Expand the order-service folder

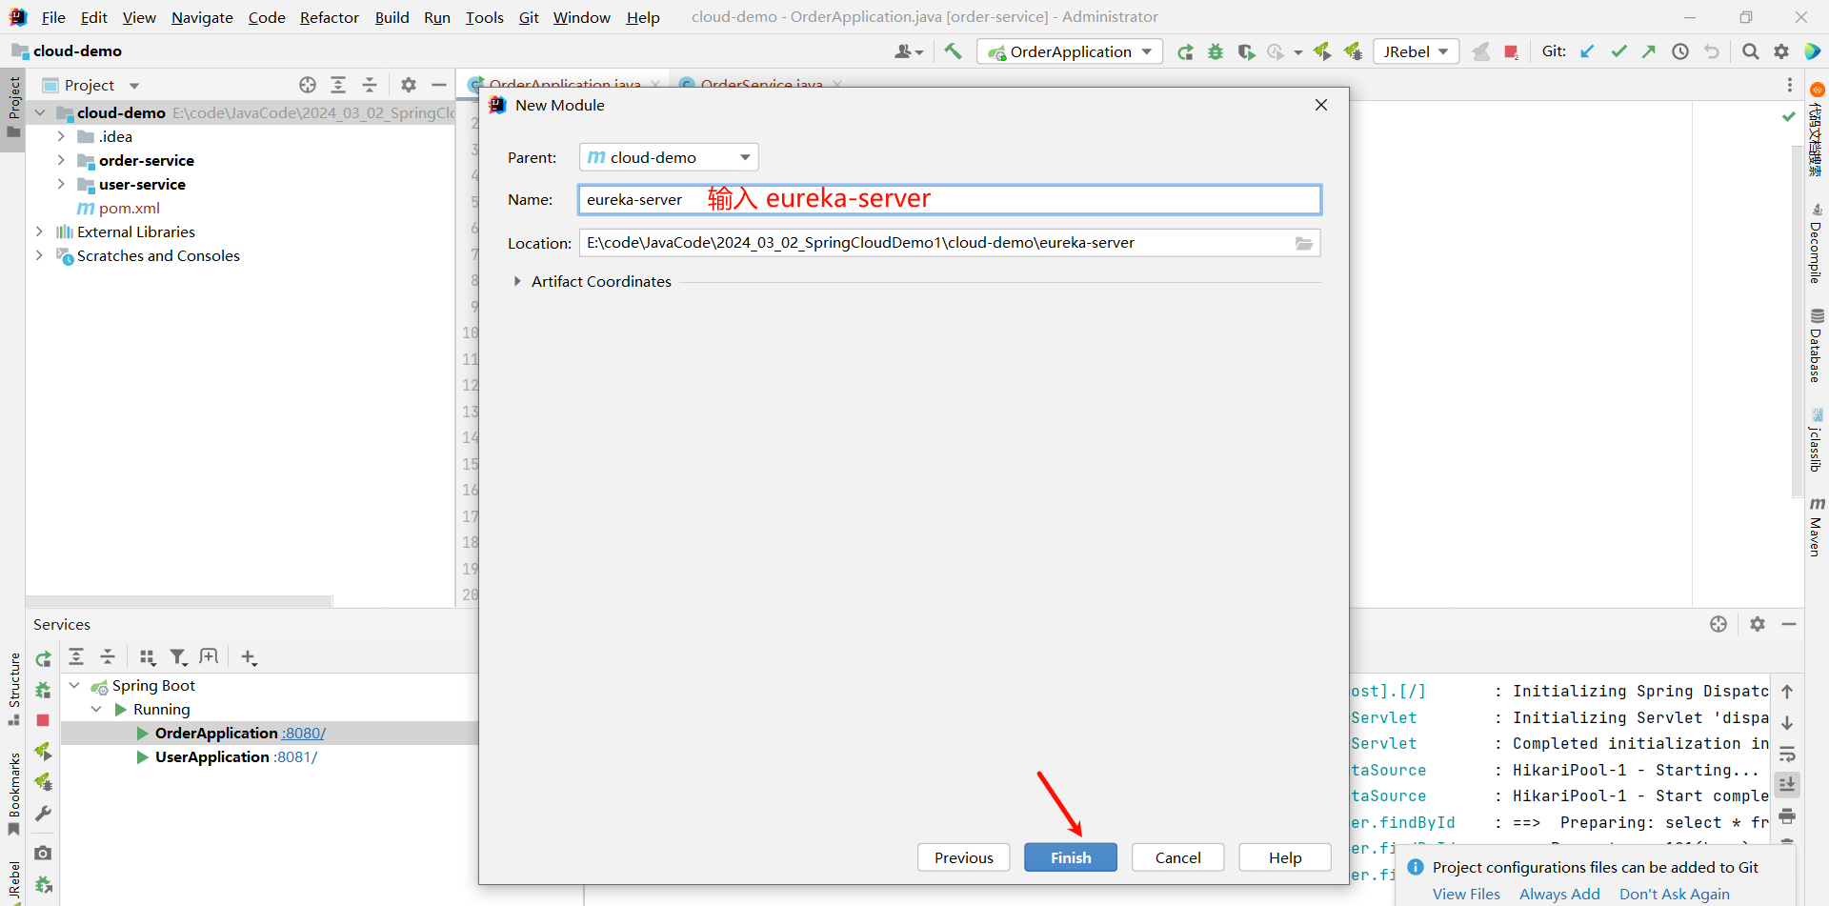click(x=61, y=160)
